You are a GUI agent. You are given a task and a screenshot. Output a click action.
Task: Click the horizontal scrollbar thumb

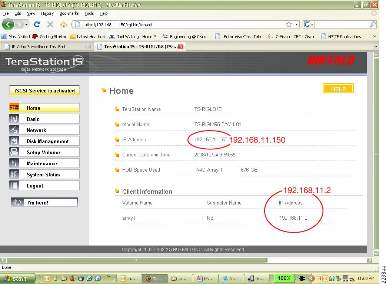(x=137, y=260)
